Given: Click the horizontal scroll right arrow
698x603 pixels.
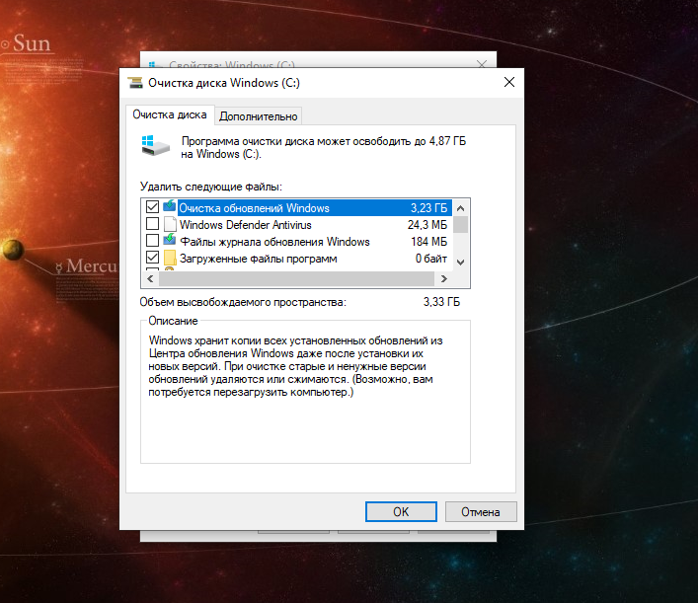Looking at the screenshot, I should tap(443, 279).
